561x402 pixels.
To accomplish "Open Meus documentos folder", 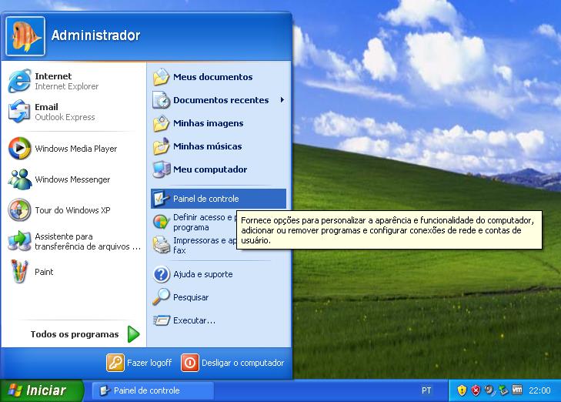I will (212, 77).
